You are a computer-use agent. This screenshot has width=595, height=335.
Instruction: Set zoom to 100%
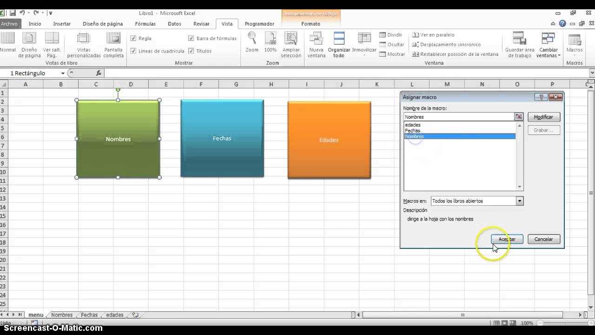[270, 42]
